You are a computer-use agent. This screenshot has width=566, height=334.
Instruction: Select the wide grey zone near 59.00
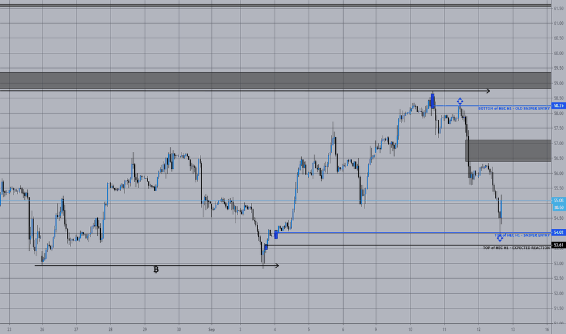276,81
